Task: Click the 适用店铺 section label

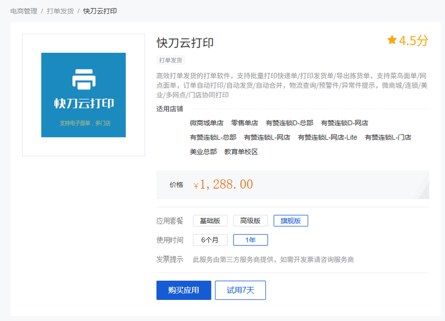Action: (x=170, y=109)
